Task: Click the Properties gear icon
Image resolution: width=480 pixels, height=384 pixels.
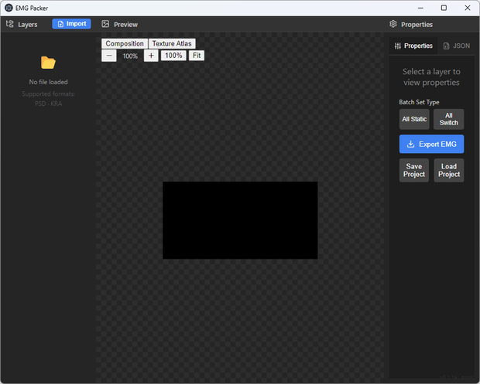Action: point(393,24)
